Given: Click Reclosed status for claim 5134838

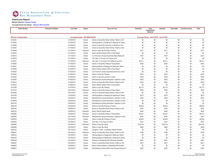Looking at the screenshot, I should (x=86, y=50).
